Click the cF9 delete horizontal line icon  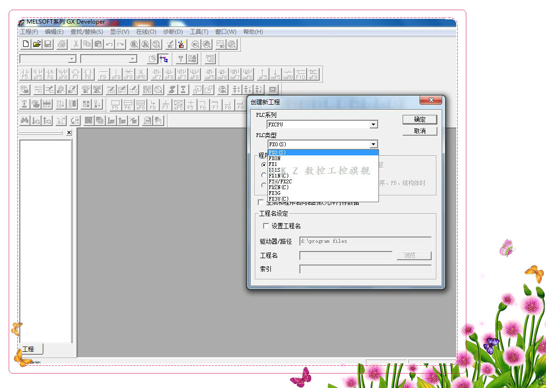pyautogui.click(x=128, y=74)
